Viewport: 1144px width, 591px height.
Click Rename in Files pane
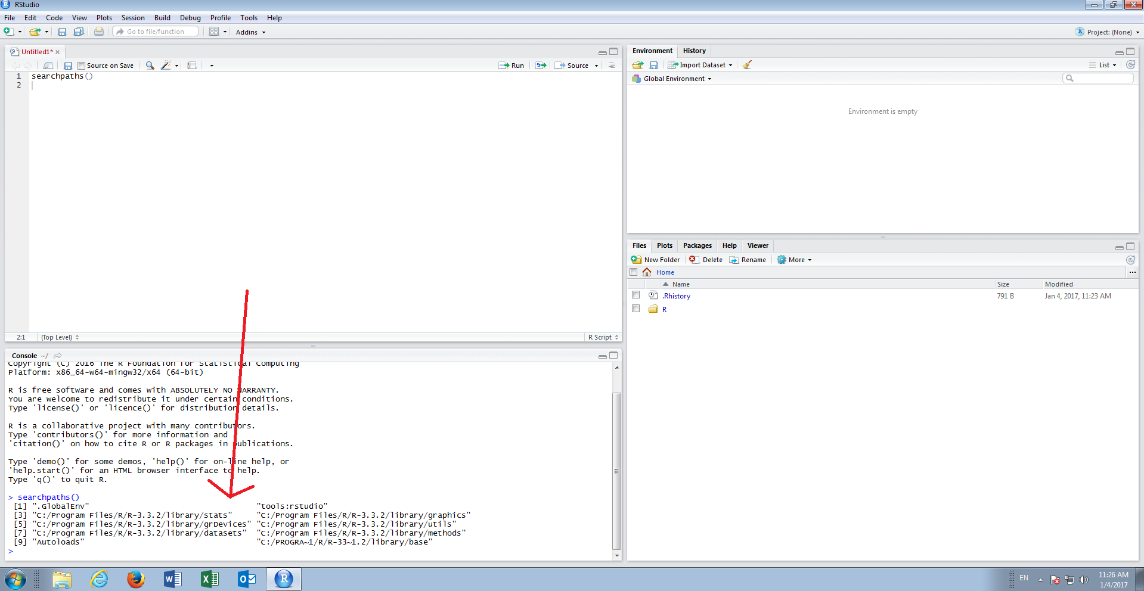(748, 260)
